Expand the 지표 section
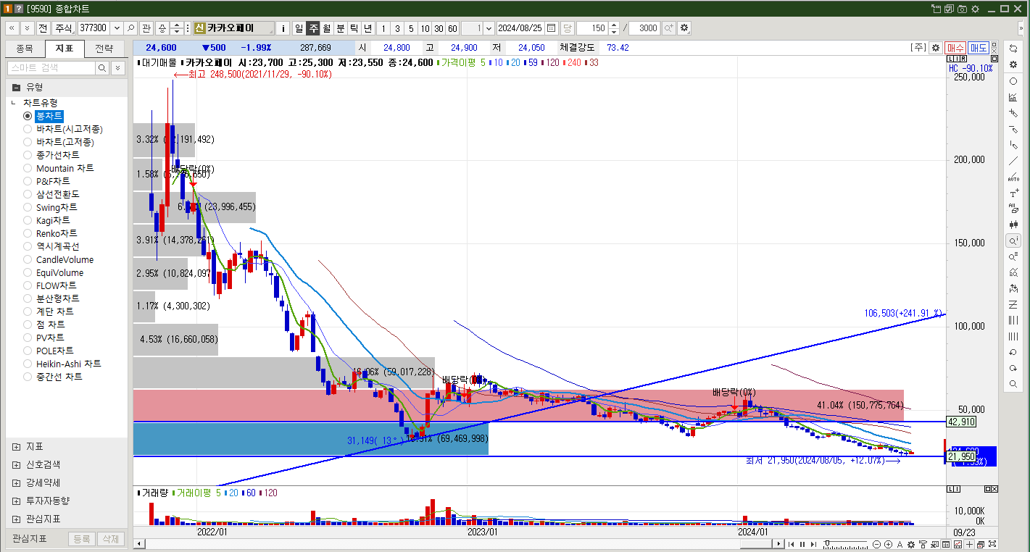The width and height of the screenshot is (1030, 552). 17,447
